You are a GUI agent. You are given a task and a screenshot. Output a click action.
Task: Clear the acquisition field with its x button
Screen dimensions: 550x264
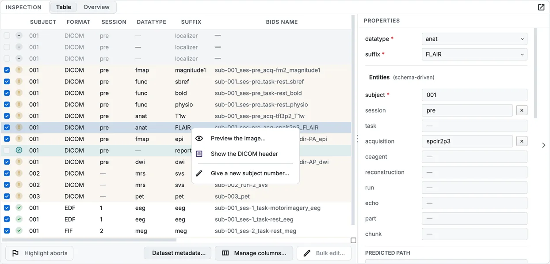click(522, 141)
